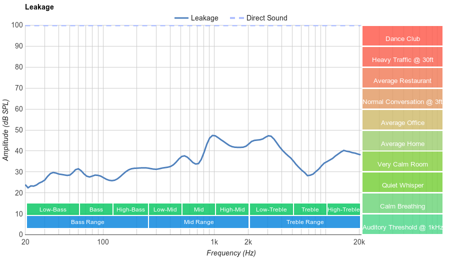This screenshot has height=260, width=450.
Task: Select the green Low-Bass segment
Action: (x=52, y=209)
